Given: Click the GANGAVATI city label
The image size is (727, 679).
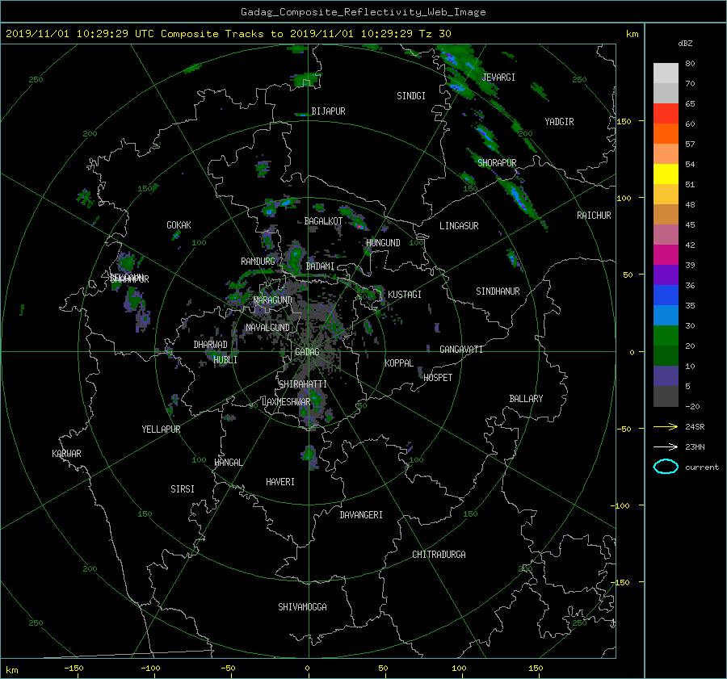Looking at the screenshot, I should (461, 350).
